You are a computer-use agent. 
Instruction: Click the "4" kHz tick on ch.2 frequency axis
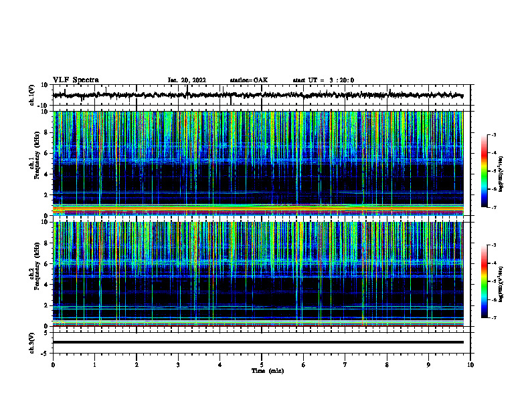[x=46, y=285]
